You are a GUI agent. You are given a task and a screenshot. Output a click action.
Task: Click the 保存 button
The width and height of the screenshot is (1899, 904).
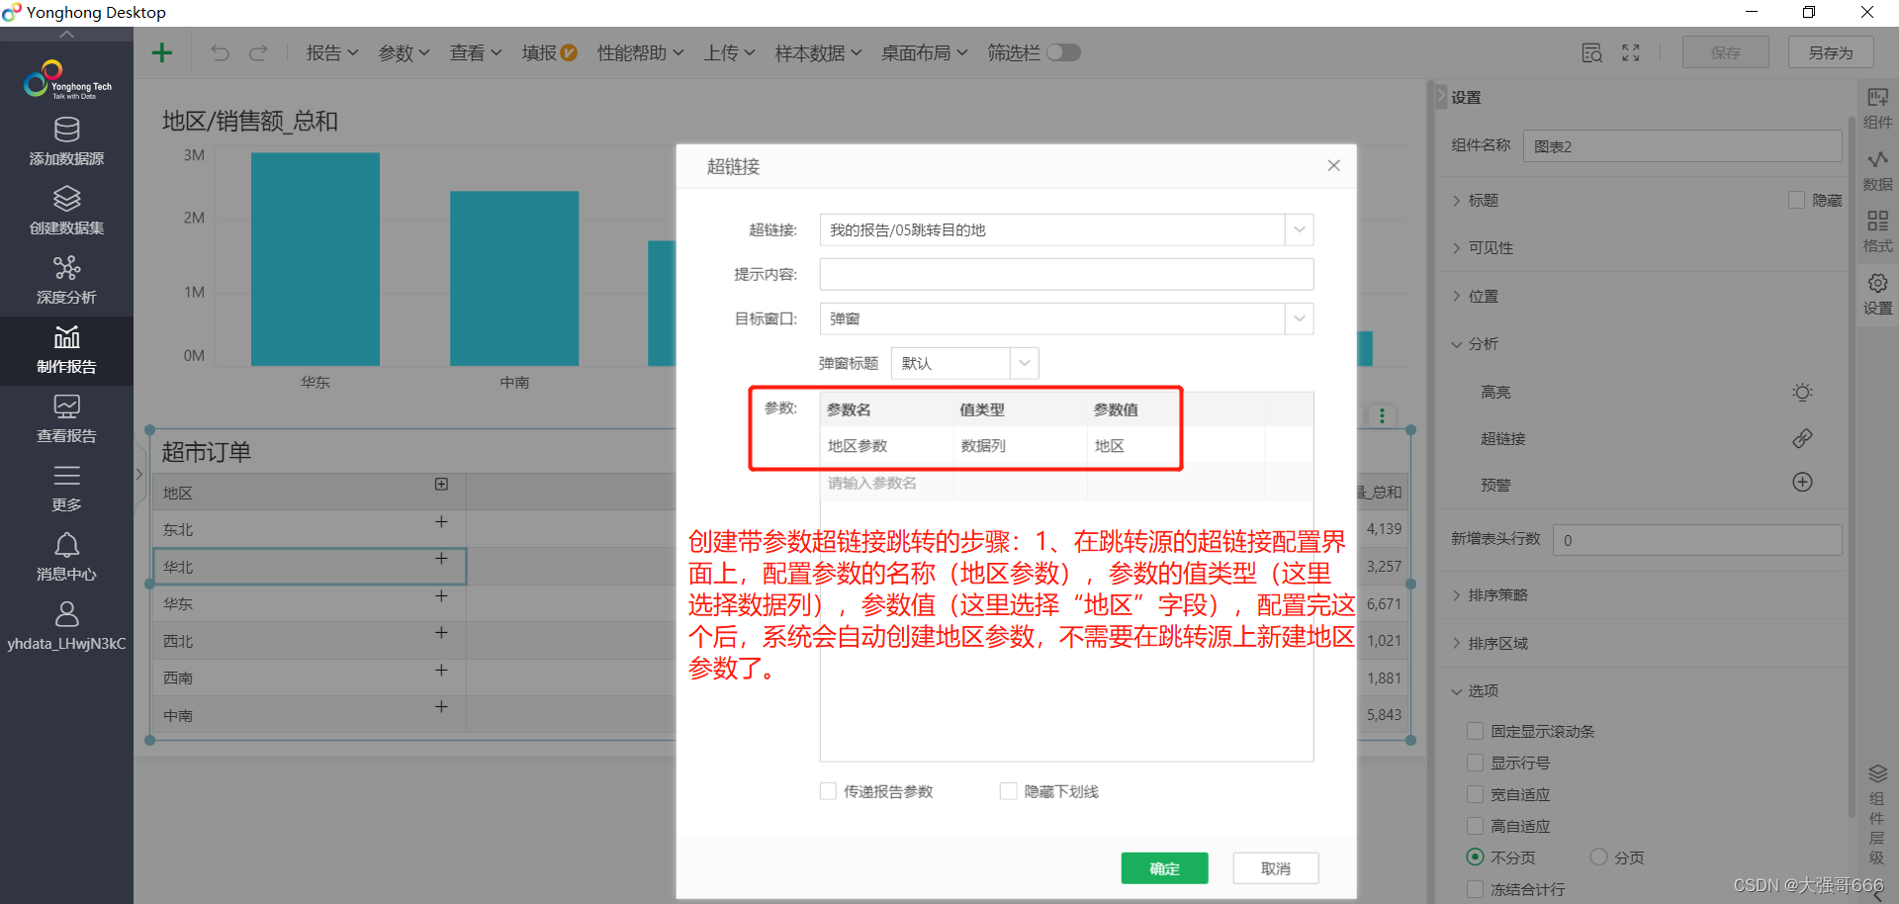[x=1726, y=52]
